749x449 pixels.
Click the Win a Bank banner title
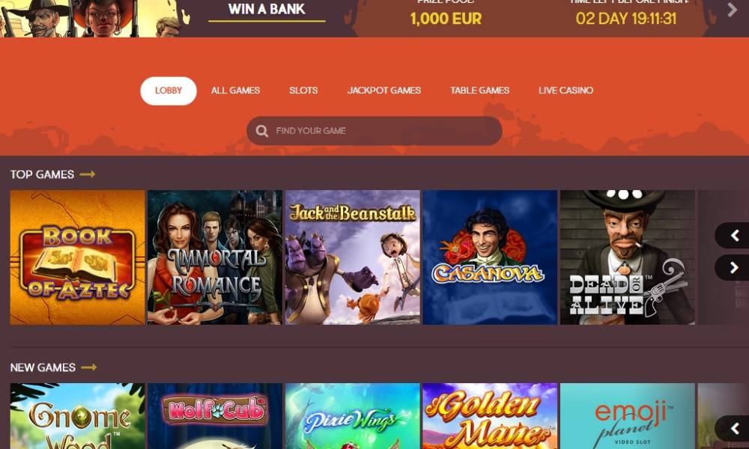tap(267, 9)
